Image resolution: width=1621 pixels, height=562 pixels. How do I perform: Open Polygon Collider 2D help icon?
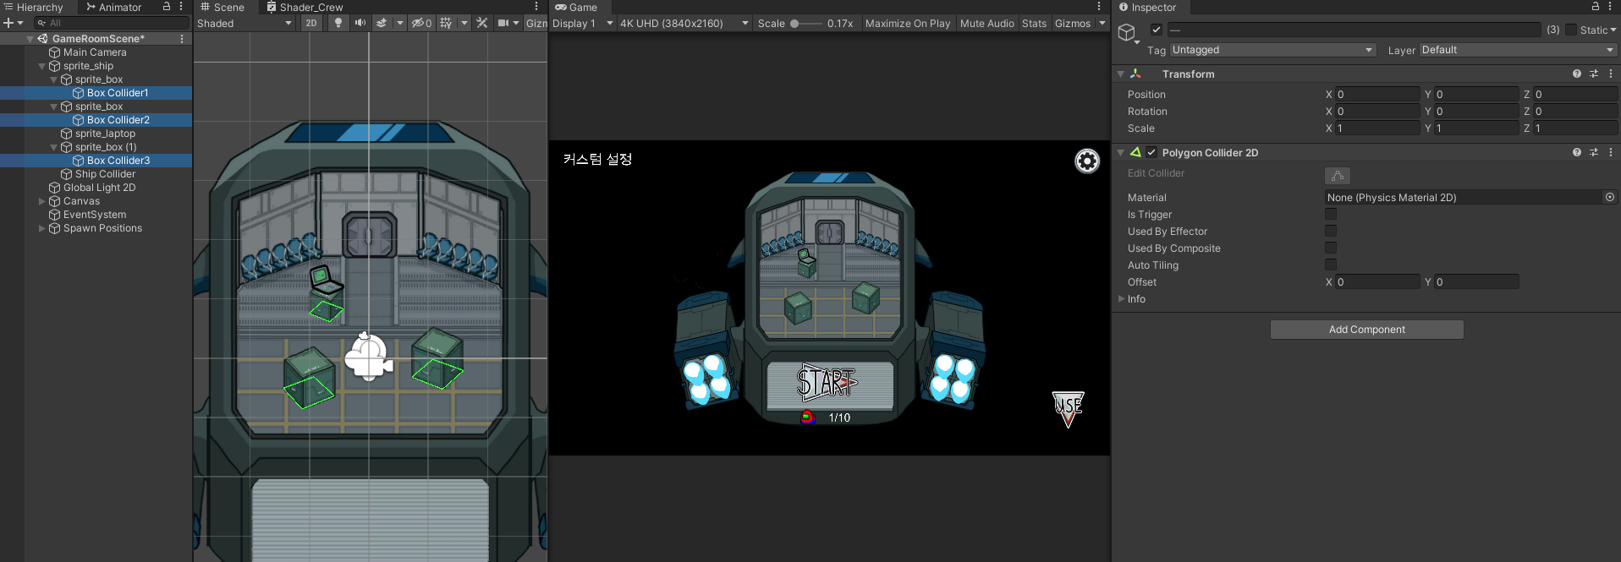point(1577,152)
